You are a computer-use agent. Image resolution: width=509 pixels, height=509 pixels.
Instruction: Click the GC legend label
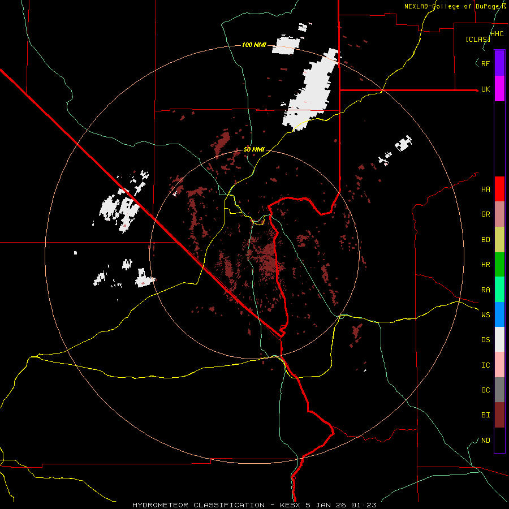pyautogui.click(x=486, y=390)
